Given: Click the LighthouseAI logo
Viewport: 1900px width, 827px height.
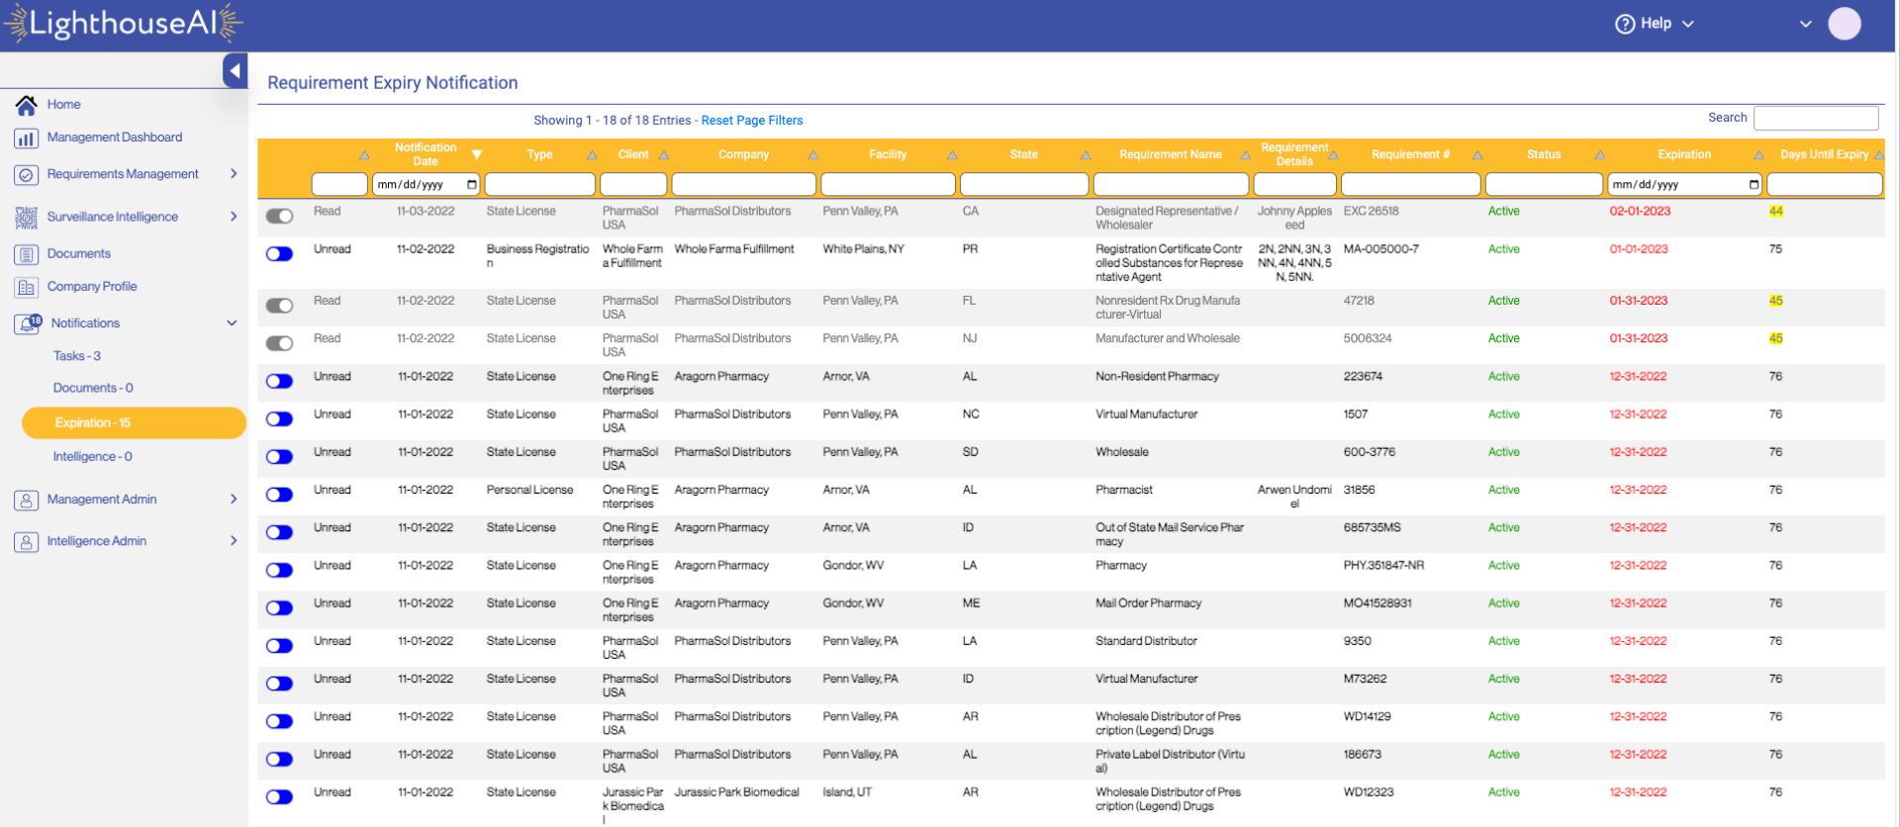Looking at the screenshot, I should tap(123, 24).
